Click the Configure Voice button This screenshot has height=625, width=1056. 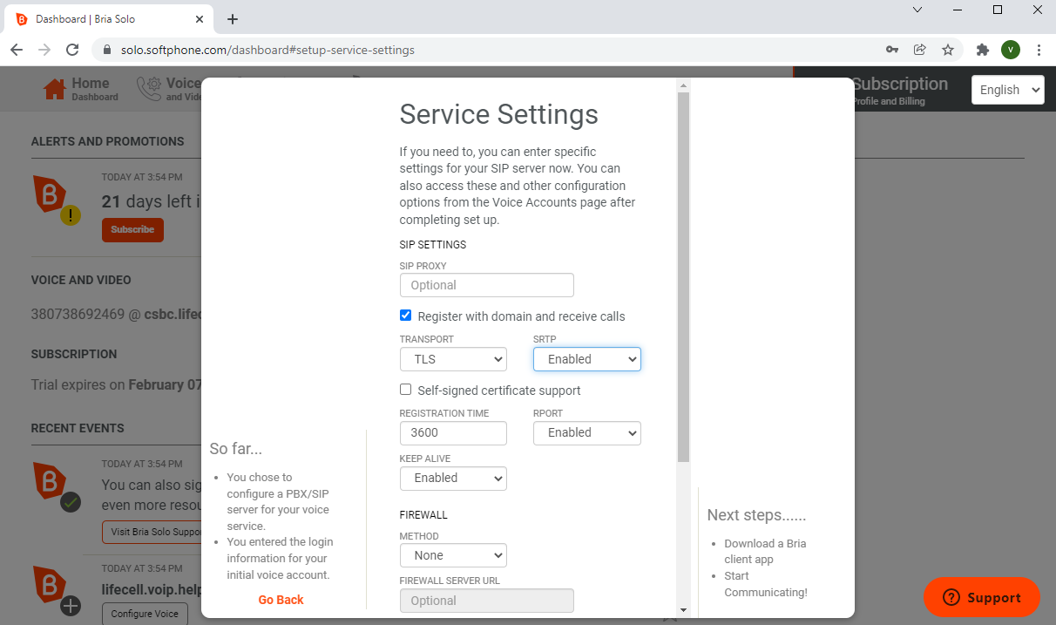(x=145, y=614)
